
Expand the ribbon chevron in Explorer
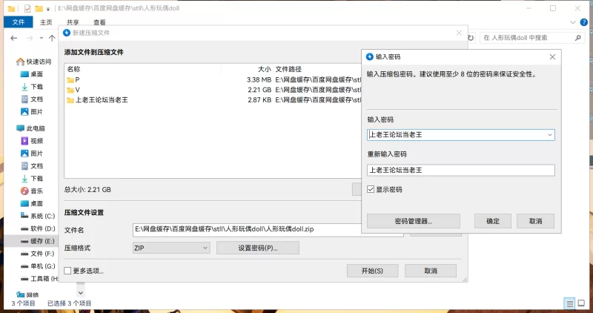point(572,22)
